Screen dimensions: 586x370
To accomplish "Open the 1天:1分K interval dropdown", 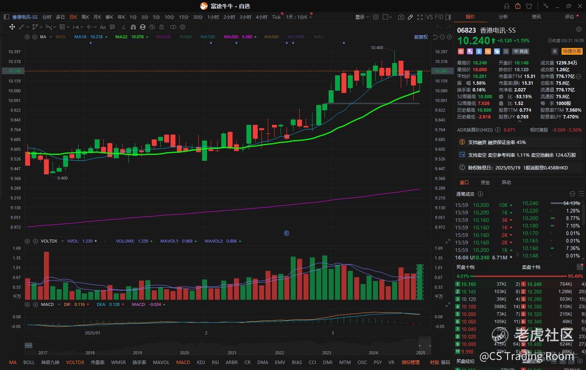I will 299,17.
